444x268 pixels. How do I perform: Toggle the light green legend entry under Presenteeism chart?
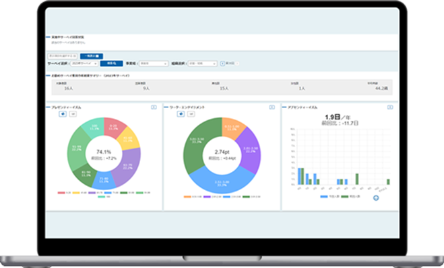point(143,193)
